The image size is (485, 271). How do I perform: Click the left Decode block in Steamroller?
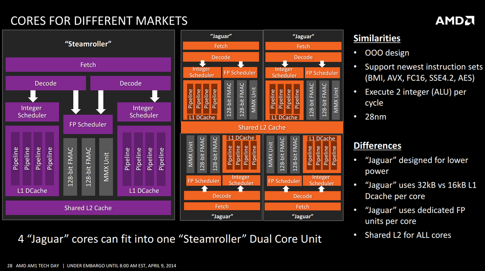[45, 83]
